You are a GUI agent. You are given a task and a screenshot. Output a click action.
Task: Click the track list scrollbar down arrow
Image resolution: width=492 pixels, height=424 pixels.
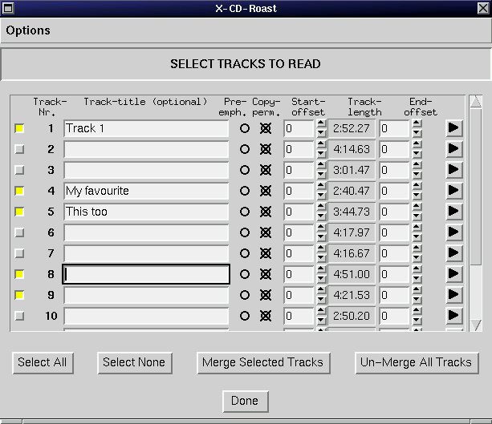pos(475,325)
